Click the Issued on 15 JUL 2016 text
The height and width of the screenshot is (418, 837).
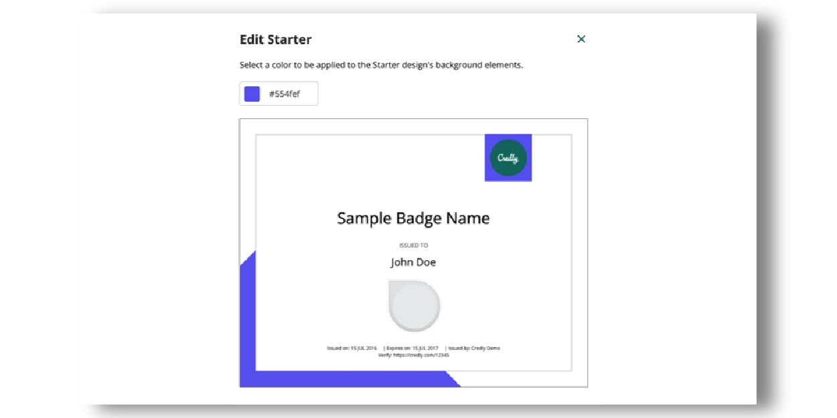pyautogui.click(x=352, y=348)
